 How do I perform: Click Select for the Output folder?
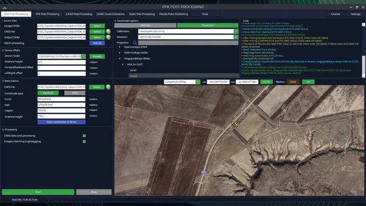point(97,37)
